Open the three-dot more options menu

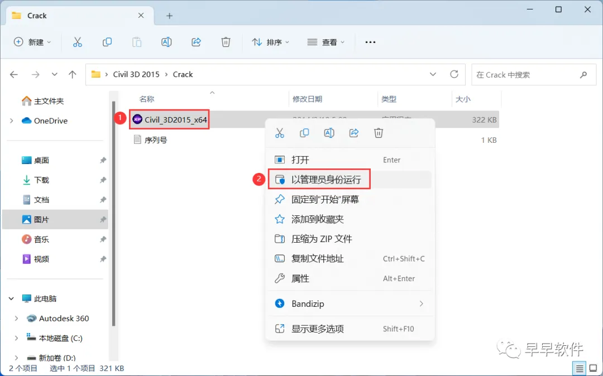point(370,42)
